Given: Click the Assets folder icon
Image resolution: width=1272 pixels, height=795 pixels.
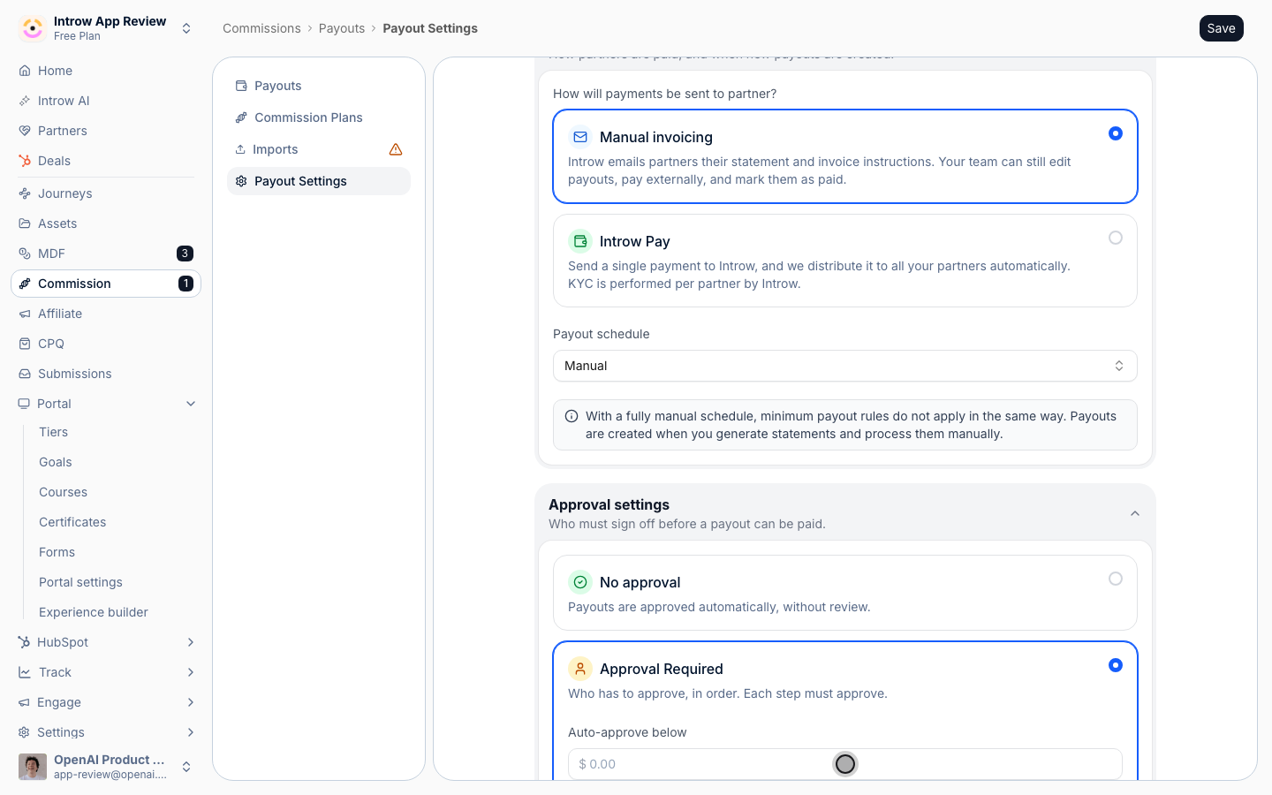Looking at the screenshot, I should click(25, 223).
